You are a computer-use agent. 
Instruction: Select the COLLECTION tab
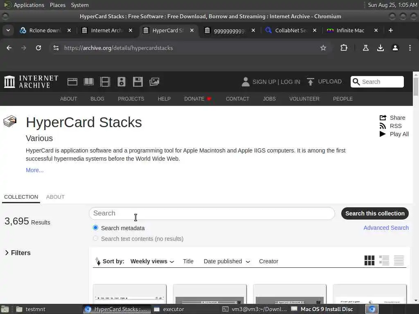click(x=21, y=197)
